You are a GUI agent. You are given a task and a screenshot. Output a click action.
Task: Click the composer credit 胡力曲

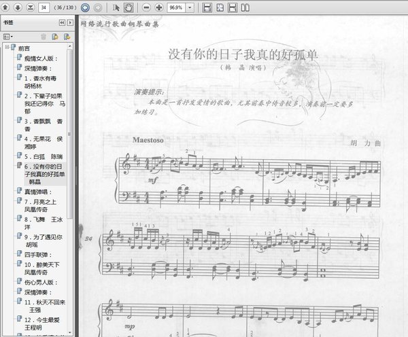click(365, 143)
